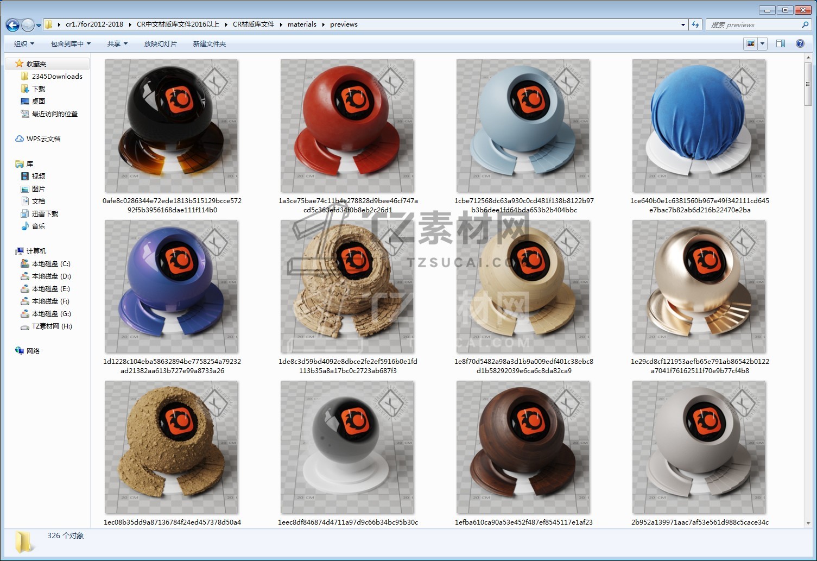
Task: Open the 共享 menu
Action: (x=117, y=43)
